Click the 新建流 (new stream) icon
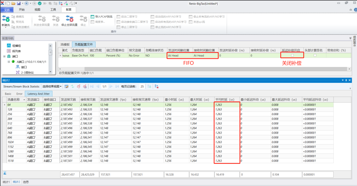The height and width of the screenshot is (186, 357). pyautogui.click(x=6, y=19)
